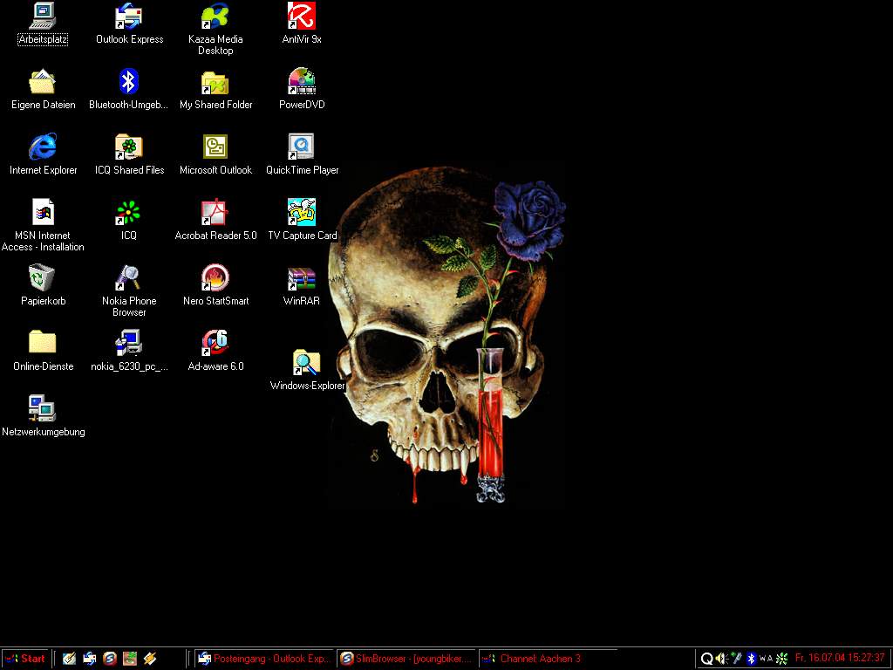
Task: Launch SlimBrowser from the quick launch bar
Action: click(x=109, y=660)
